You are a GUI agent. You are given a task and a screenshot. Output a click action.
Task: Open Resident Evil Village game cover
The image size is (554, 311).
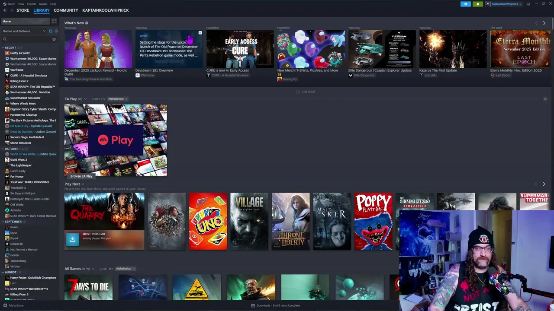point(249,221)
